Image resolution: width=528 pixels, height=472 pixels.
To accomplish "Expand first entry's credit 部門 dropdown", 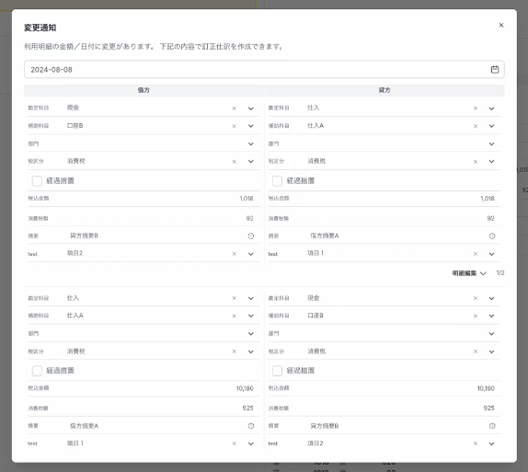I will click(491, 144).
